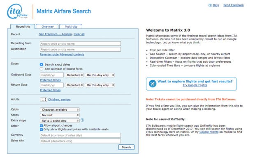Viewport: 255px width, 159px height.
Task: Click the Currency input field
Action: point(80,135)
